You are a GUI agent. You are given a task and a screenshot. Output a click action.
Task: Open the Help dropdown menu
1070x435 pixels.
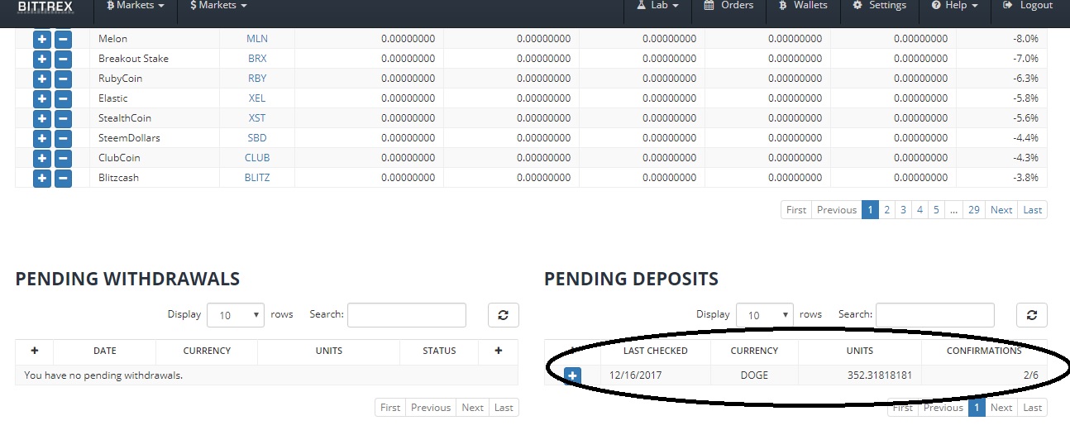tap(953, 6)
